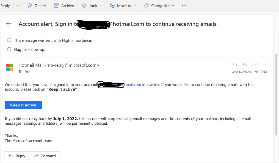Click the trash can Delete icon
Viewport: 279px width, 163px height.
[x=30, y=6]
